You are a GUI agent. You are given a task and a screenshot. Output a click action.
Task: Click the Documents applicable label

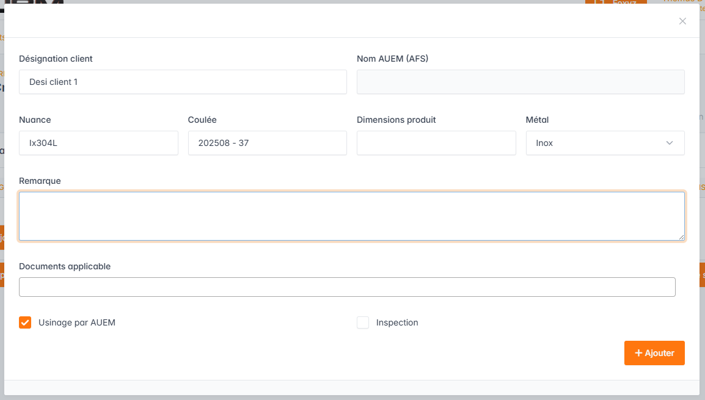pyautogui.click(x=65, y=266)
